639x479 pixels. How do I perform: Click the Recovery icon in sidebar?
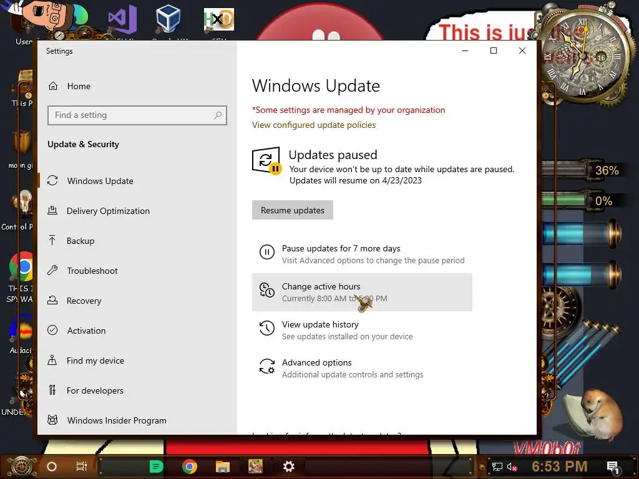(52, 300)
